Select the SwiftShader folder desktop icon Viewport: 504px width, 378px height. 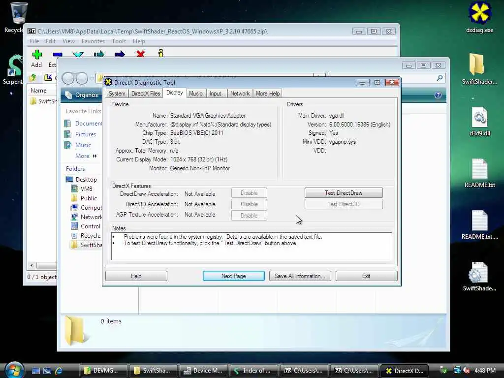(479, 68)
